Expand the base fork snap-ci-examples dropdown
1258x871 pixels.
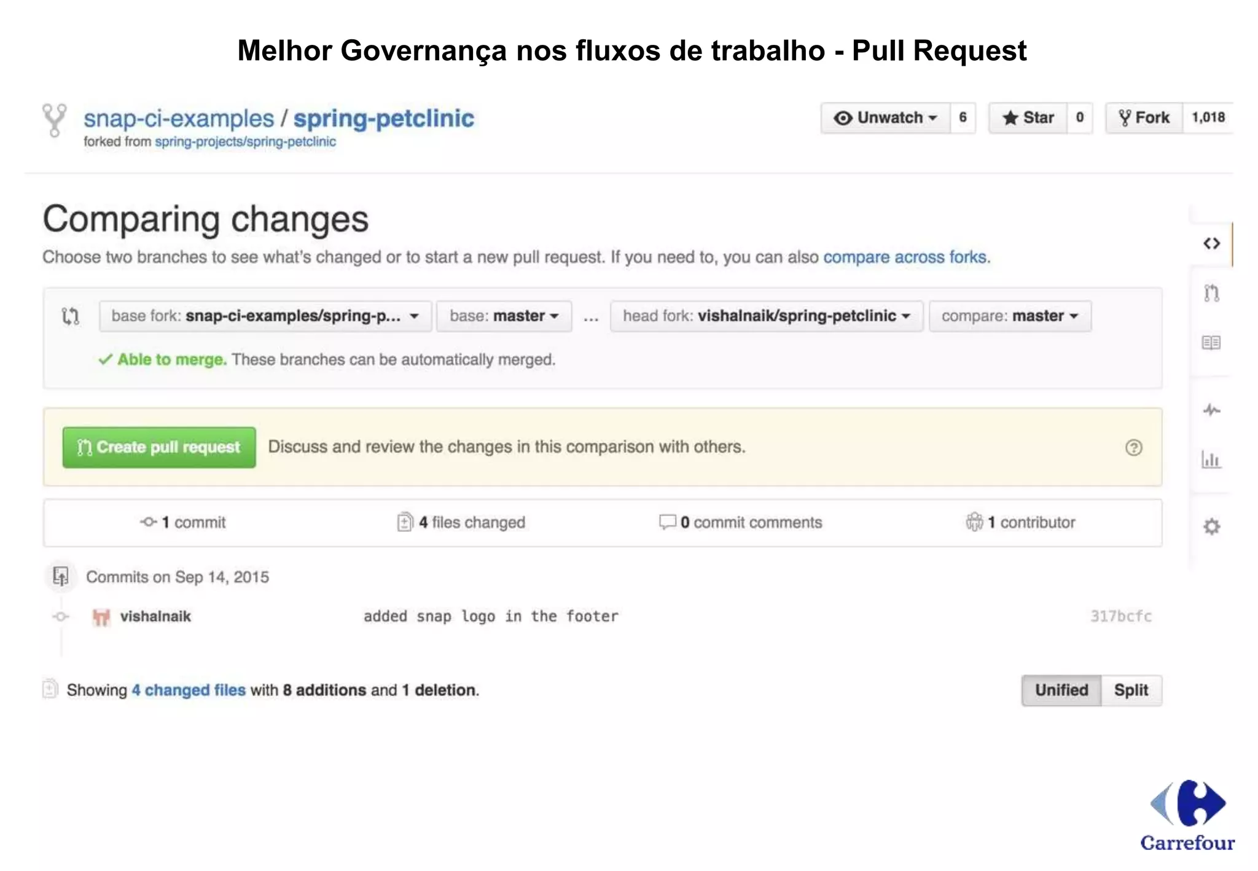pyautogui.click(x=265, y=316)
